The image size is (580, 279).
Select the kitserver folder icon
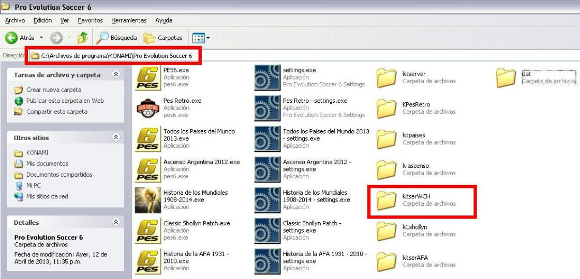[386, 78]
